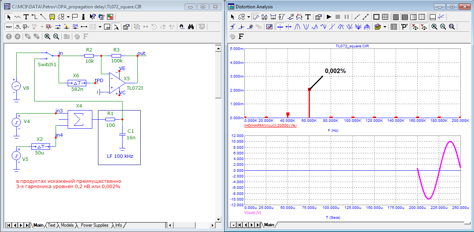
Task: Zoom in on the schematic window
Action: pyautogui.click(x=47, y=36)
